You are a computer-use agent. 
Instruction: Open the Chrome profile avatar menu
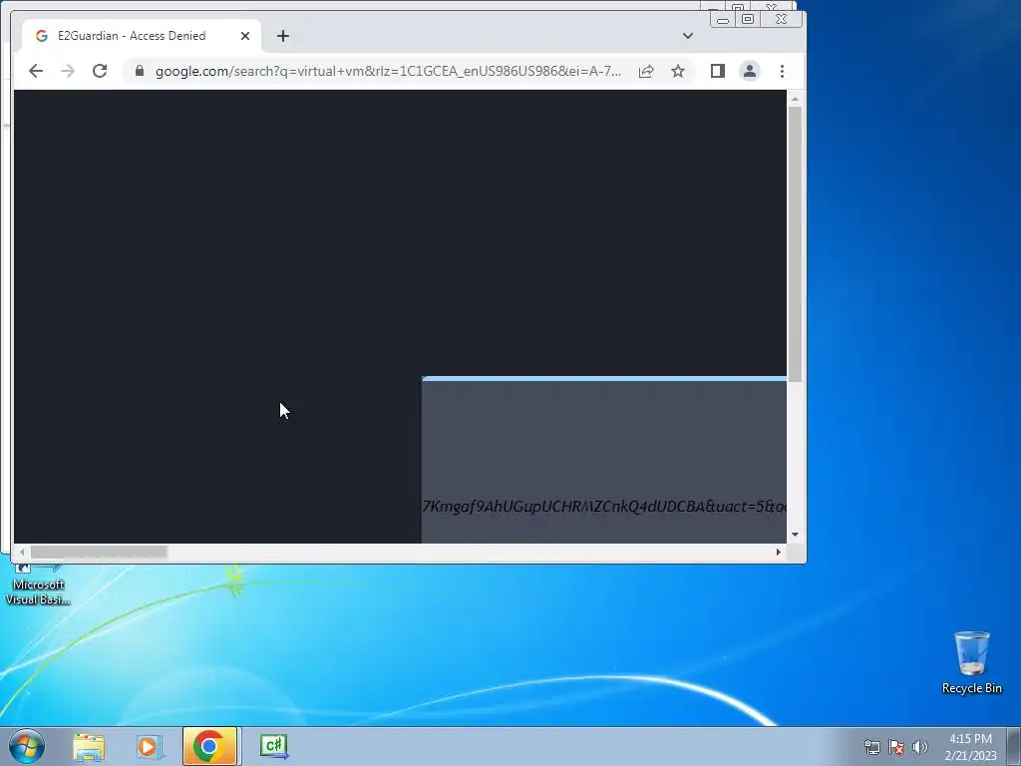750,71
